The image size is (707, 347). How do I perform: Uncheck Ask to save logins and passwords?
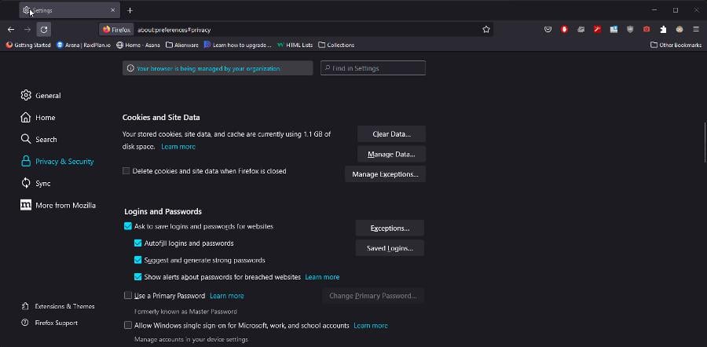(x=128, y=226)
